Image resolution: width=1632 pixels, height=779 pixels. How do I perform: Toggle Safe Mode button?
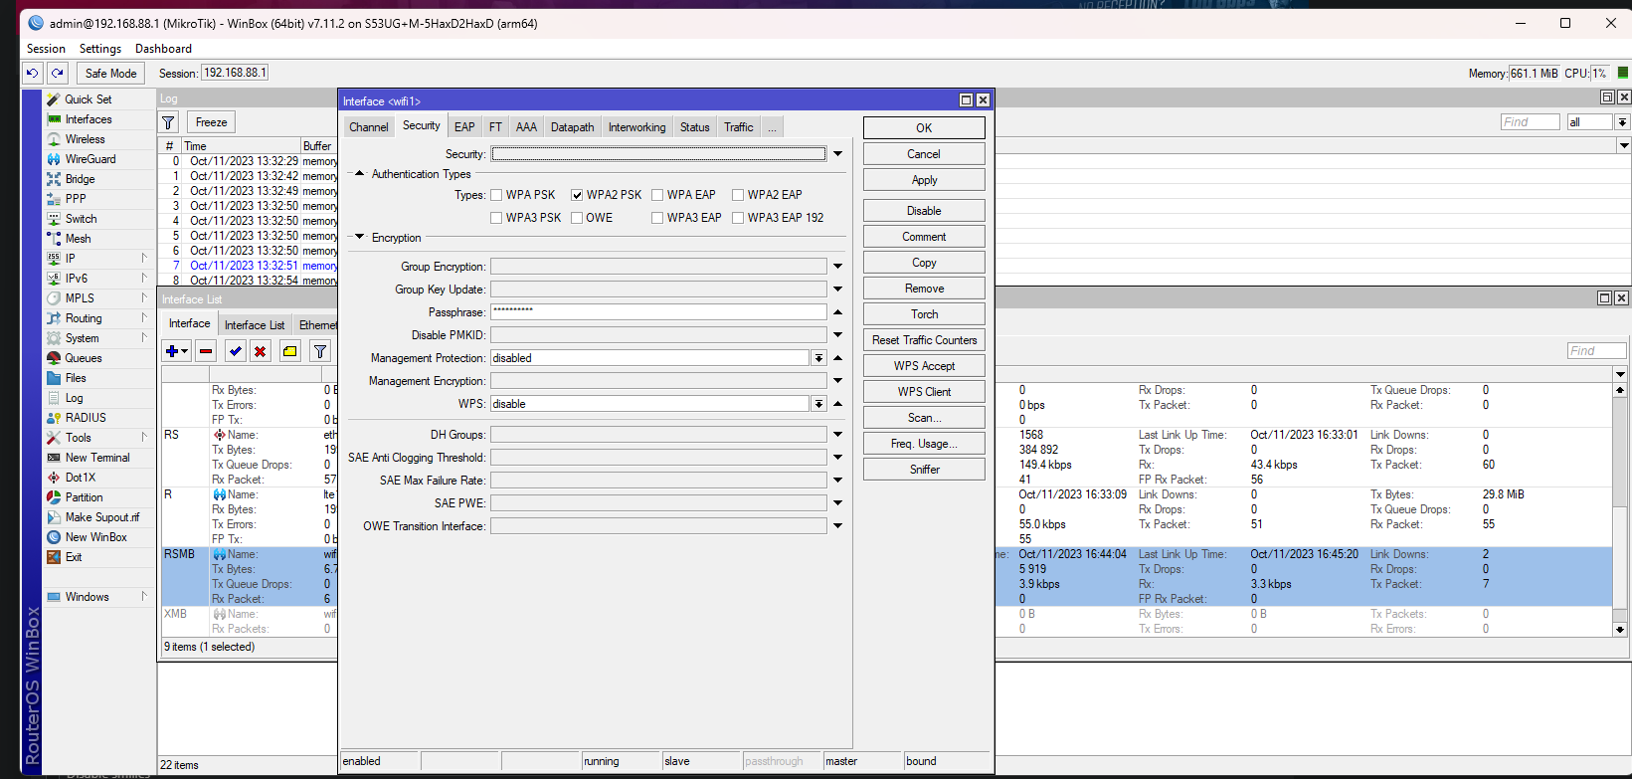(110, 73)
